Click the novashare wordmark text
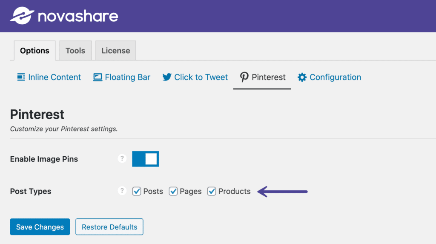 pos(78,16)
